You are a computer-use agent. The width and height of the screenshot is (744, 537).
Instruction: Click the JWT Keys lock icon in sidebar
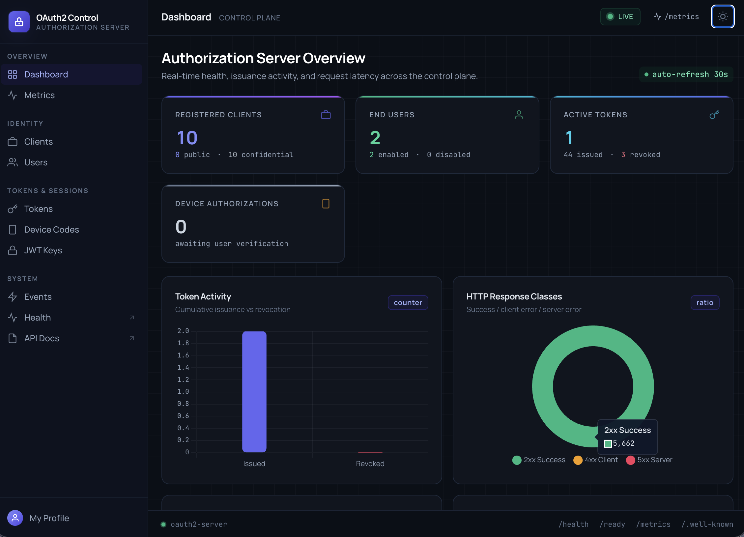click(x=13, y=250)
